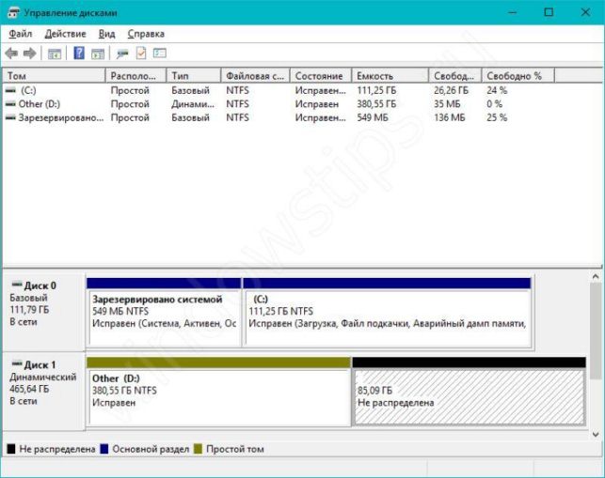Screen dimensions: 605x478
Task: Open the Файл menu
Action: pyautogui.click(x=21, y=34)
